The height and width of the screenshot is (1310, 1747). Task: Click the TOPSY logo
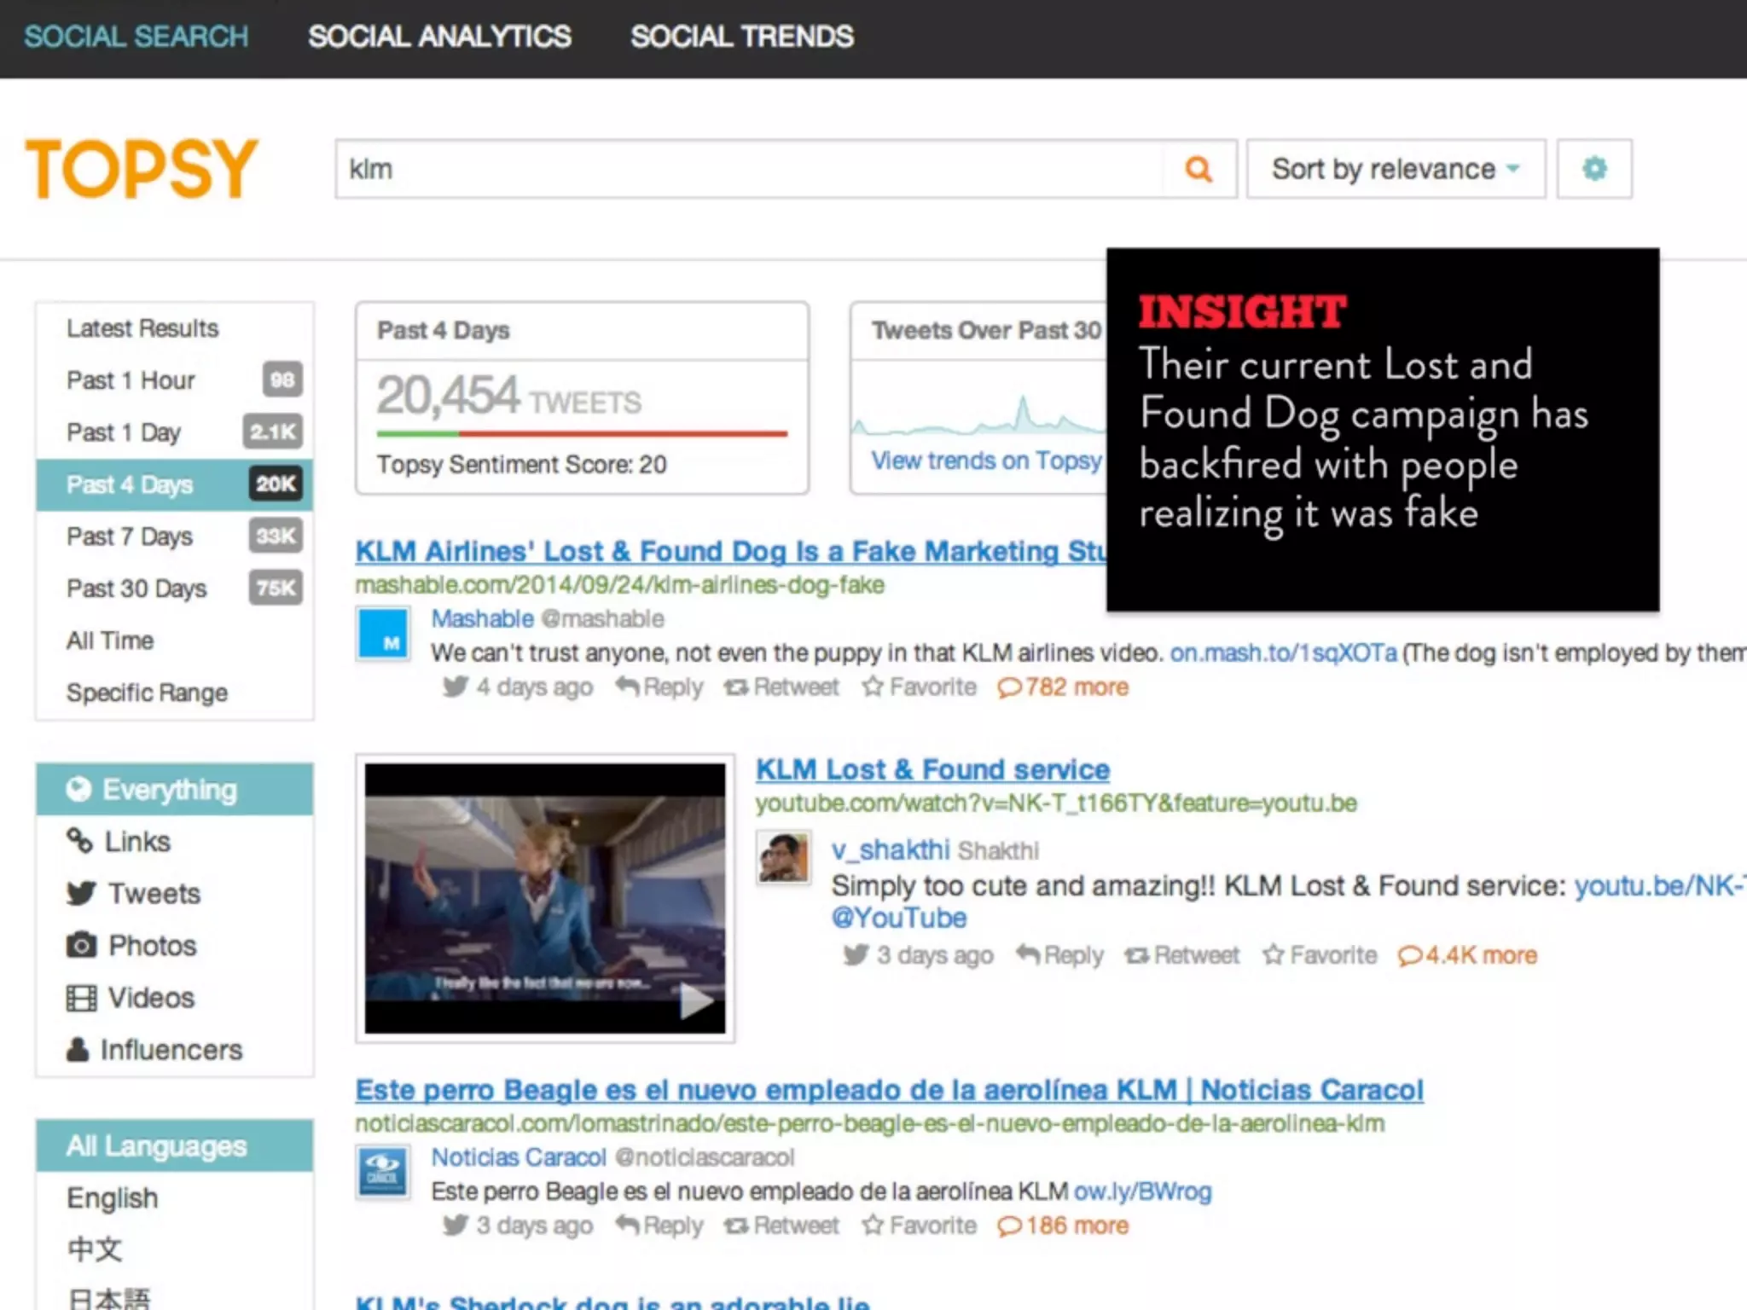point(141,169)
